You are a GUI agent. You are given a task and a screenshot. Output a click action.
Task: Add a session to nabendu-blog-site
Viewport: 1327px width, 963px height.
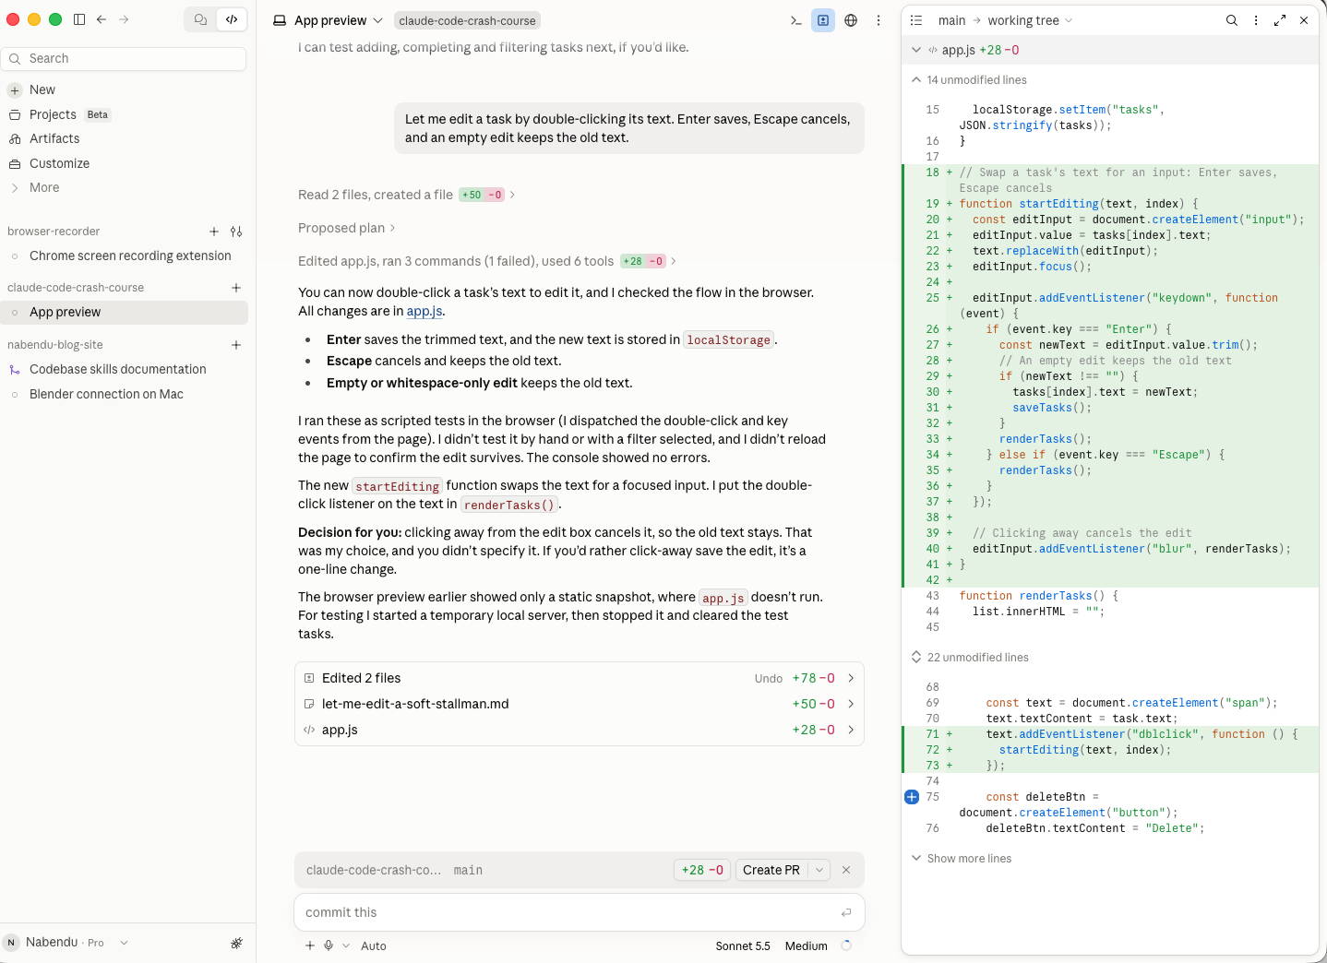point(236,345)
